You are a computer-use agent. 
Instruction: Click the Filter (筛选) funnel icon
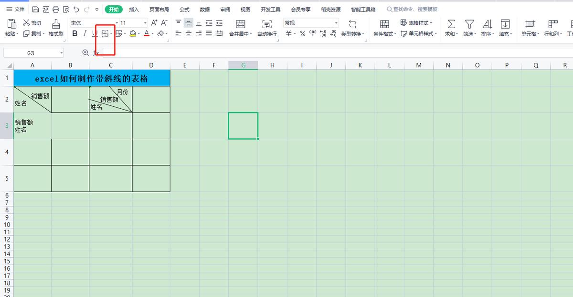[469, 24]
